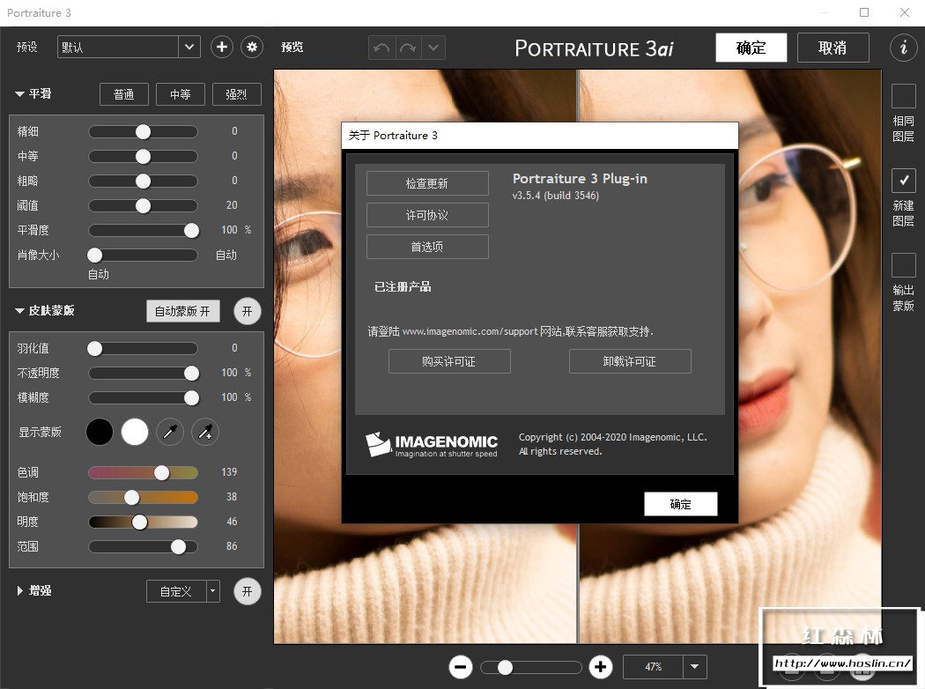Adjust the 精细 slider handle
This screenshot has height=689, width=925.
(x=144, y=131)
